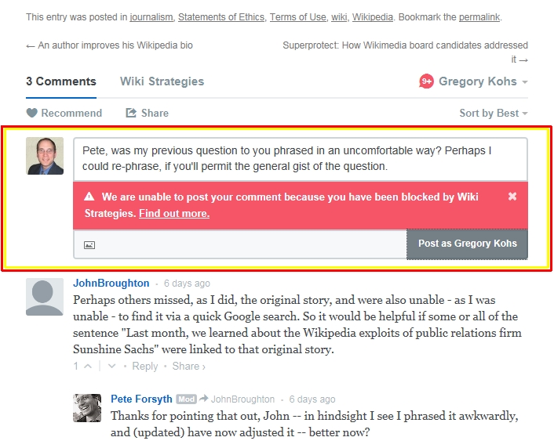
Task: Open the Gregory Kohs account dropdown
Action: pos(483,81)
